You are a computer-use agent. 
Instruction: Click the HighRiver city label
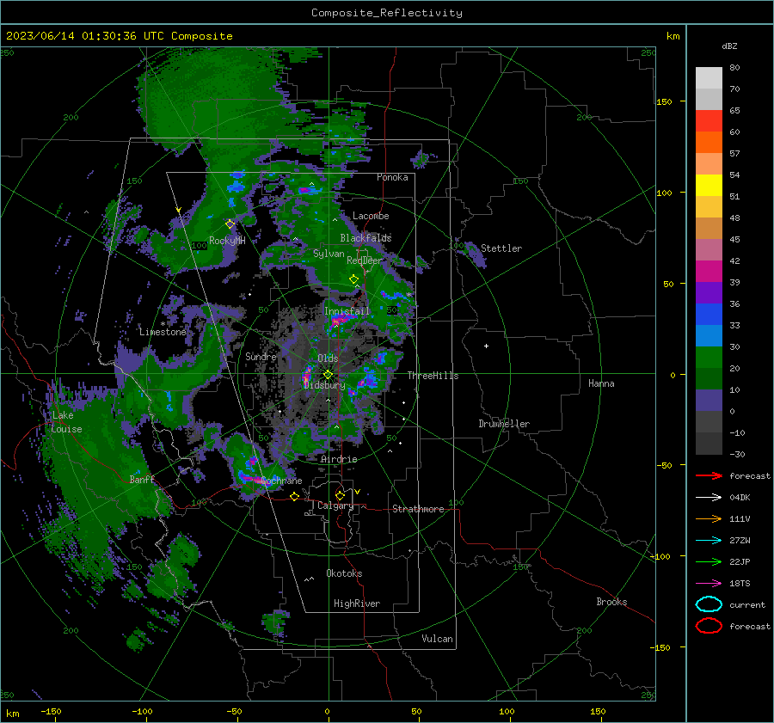pyautogui.click(x=357, y=604)
